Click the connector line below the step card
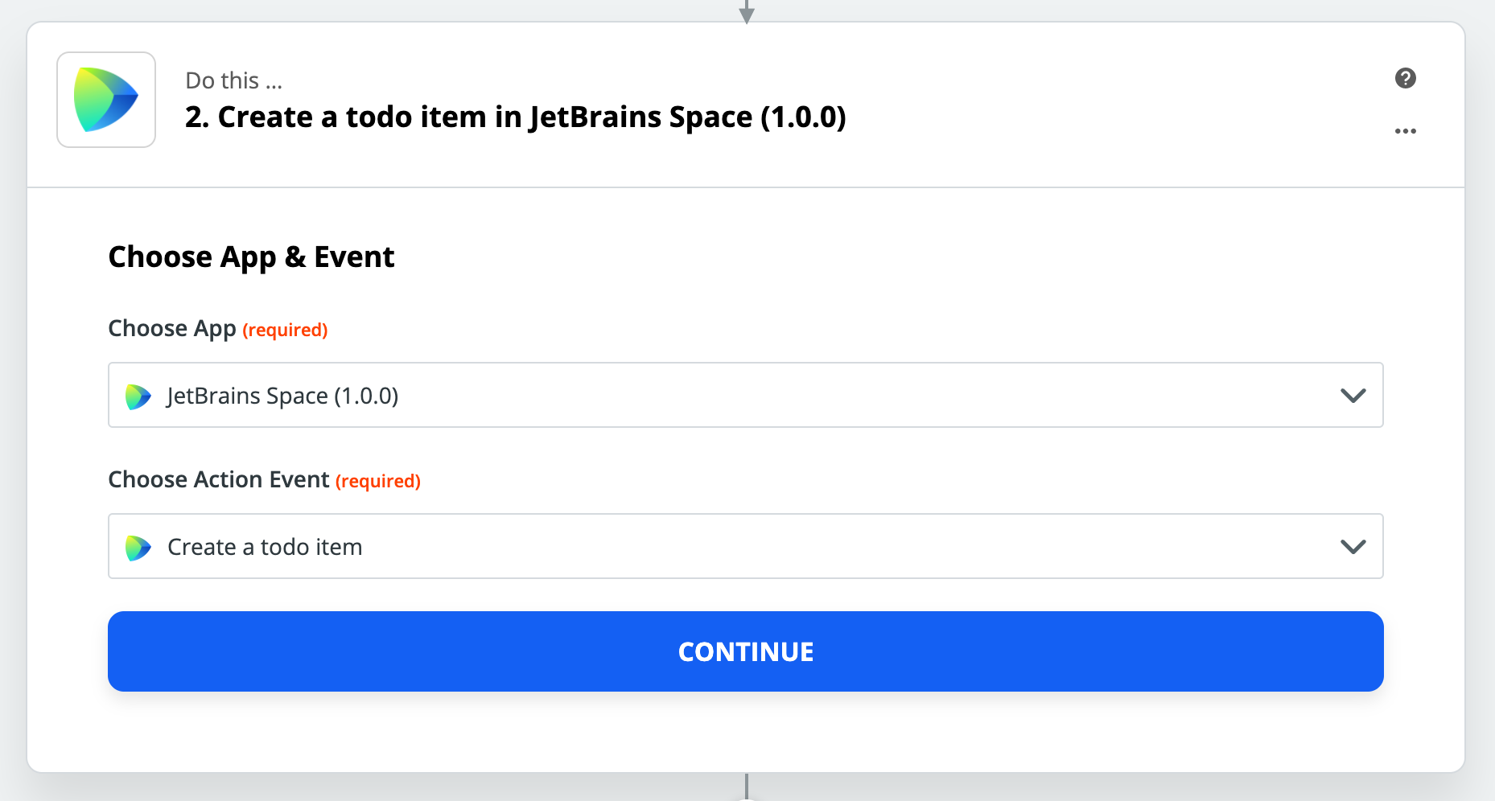This screenshot has width=1495, height=801. [747, 786]
